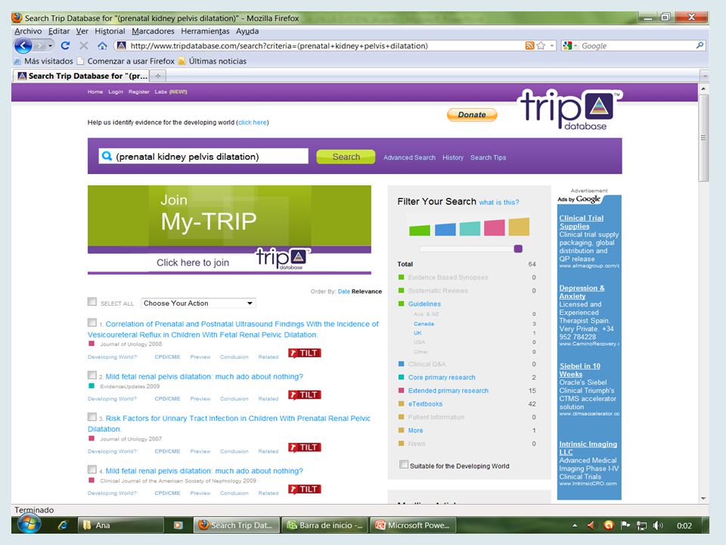This screenshot has width=726, height=545.
Task: Reload the page with the refresh icon
Action: coord(65,45)
